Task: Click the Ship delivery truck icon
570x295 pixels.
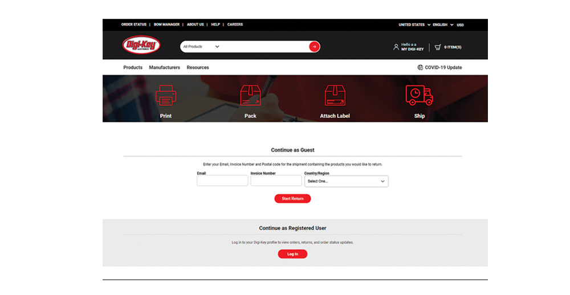Action: tap(419, 95)
